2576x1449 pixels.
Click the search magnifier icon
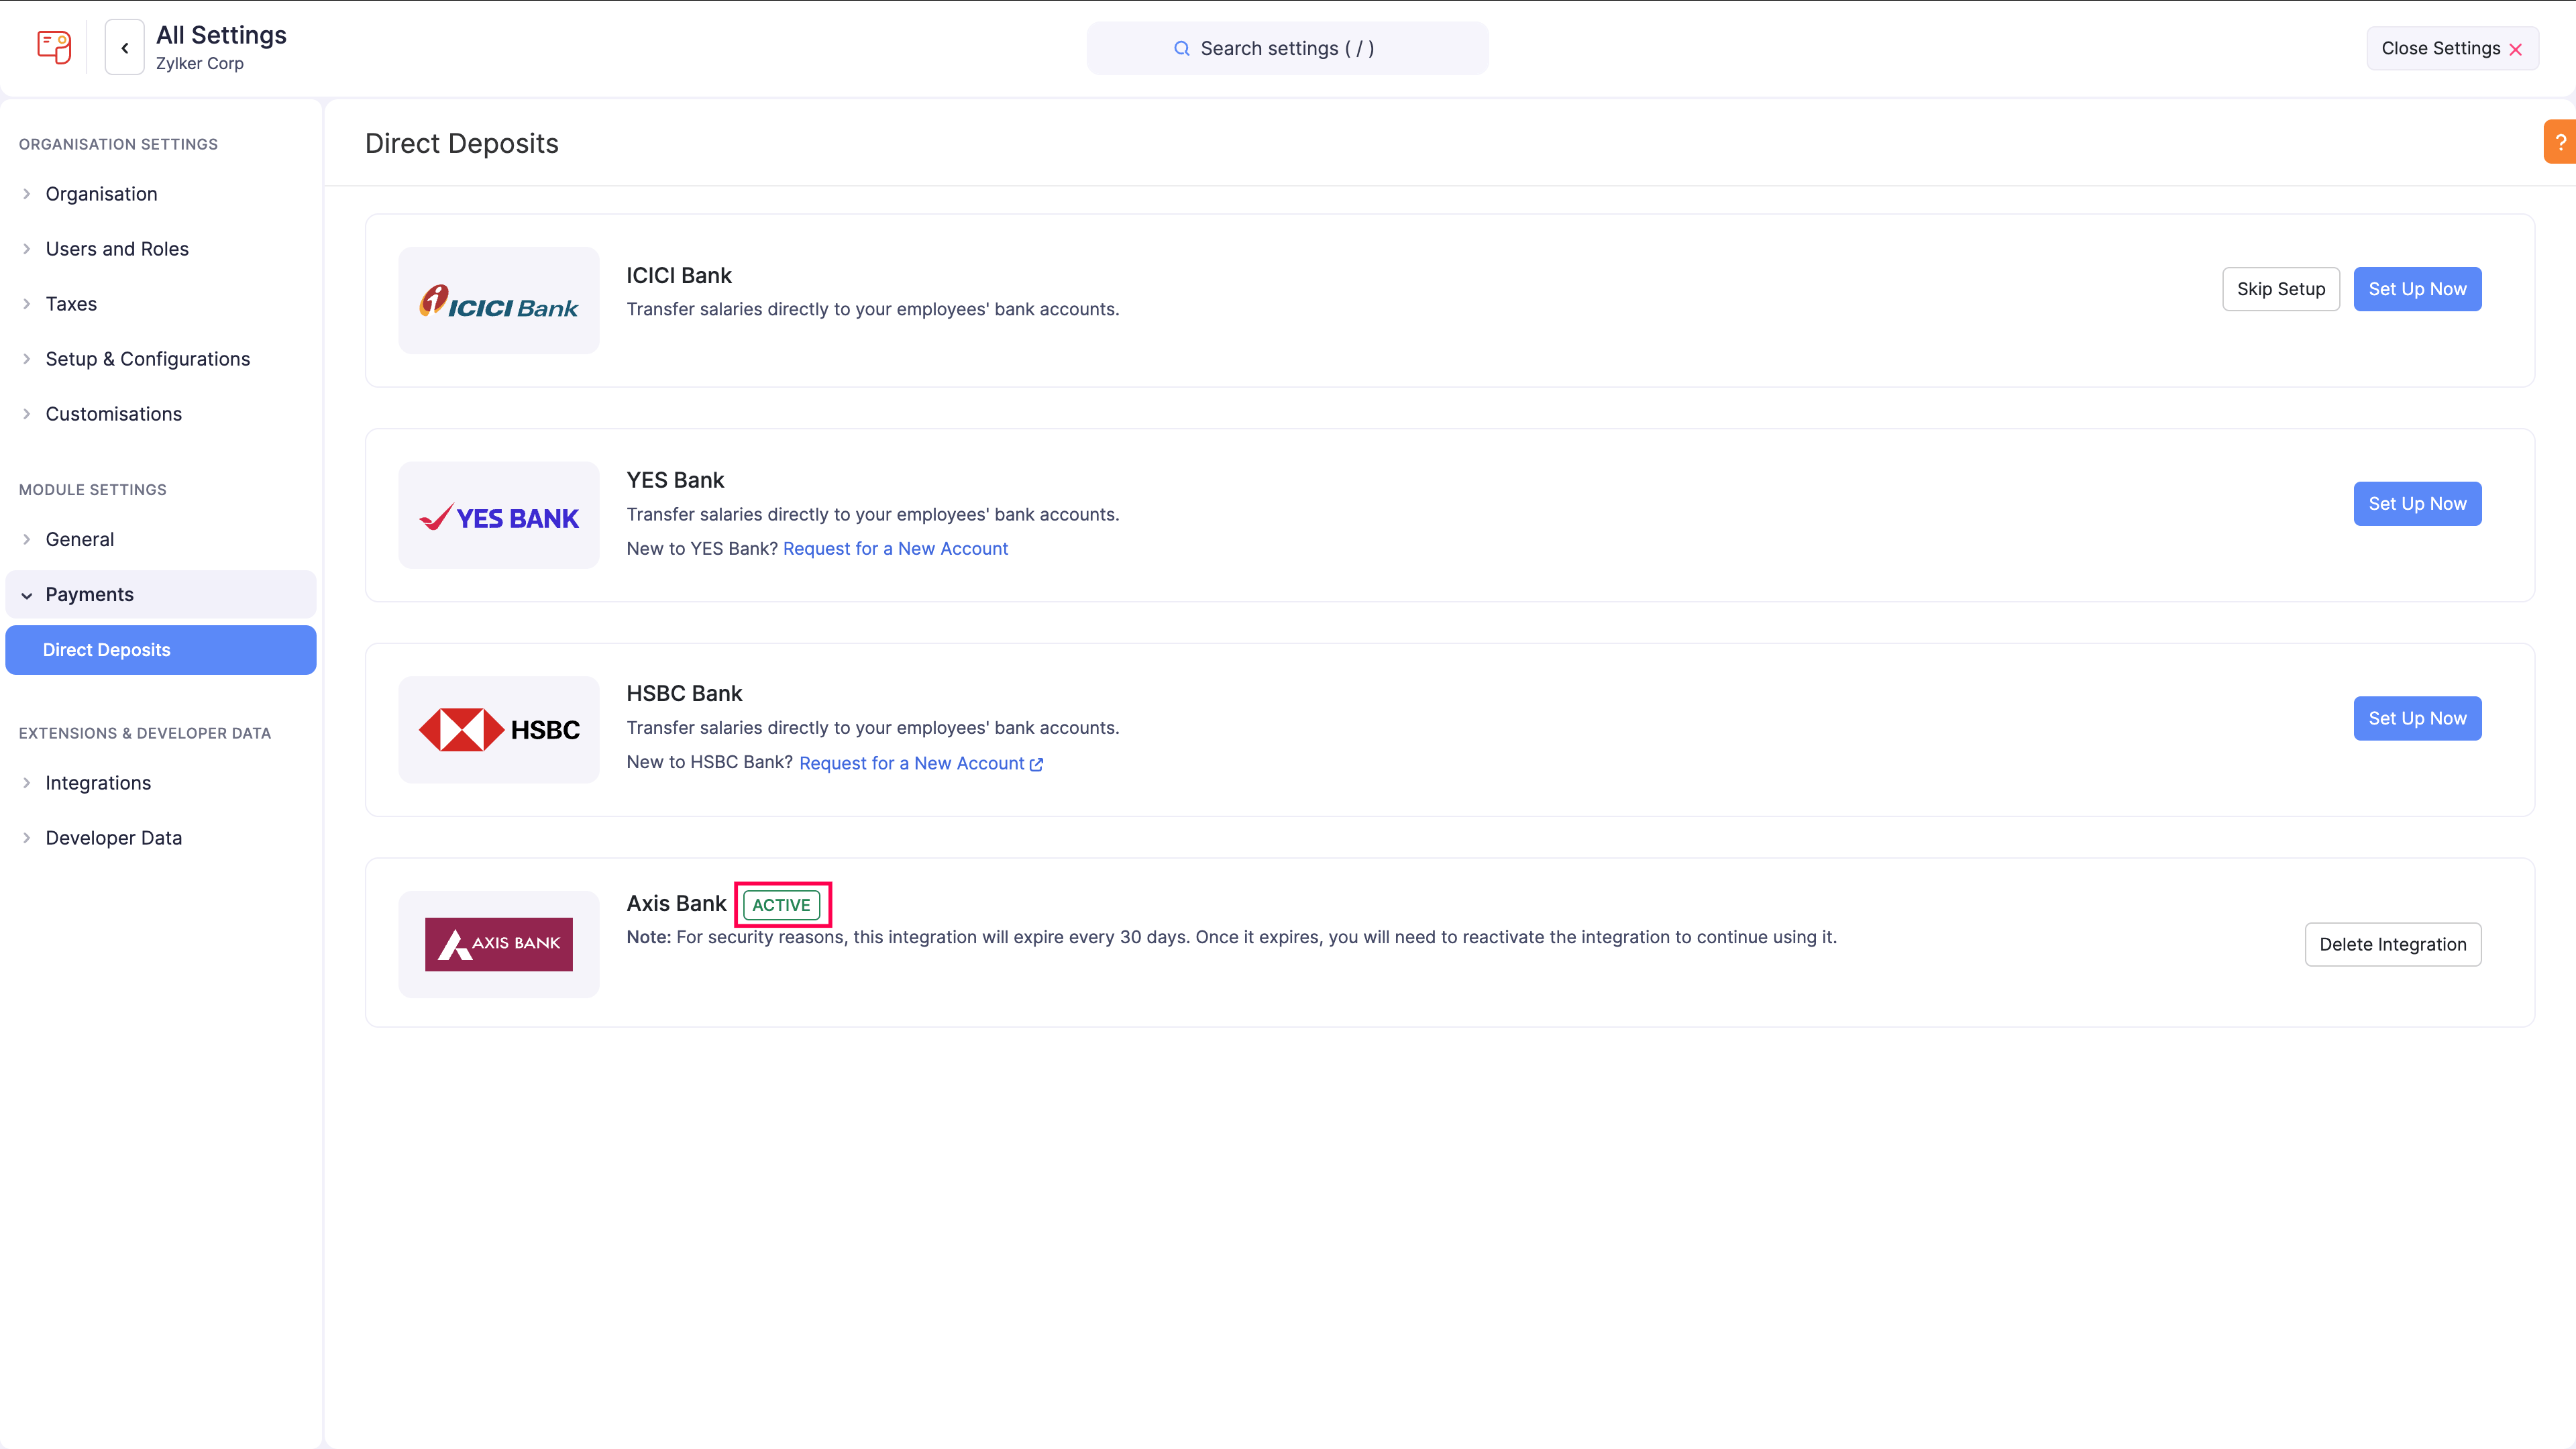point(1182,48)
